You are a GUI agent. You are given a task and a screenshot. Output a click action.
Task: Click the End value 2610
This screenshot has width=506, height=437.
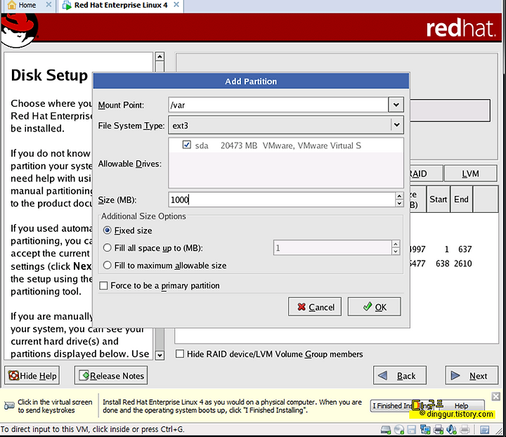463,263
